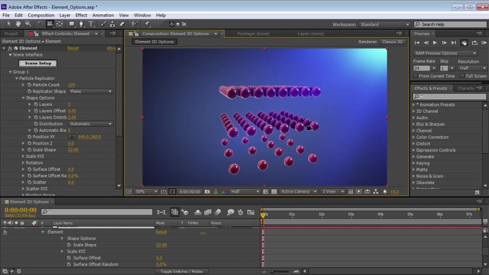Viewport: 489px width, 275px height.
Task: Click the Play button in Preview panel
Action: tap(435, 43)
